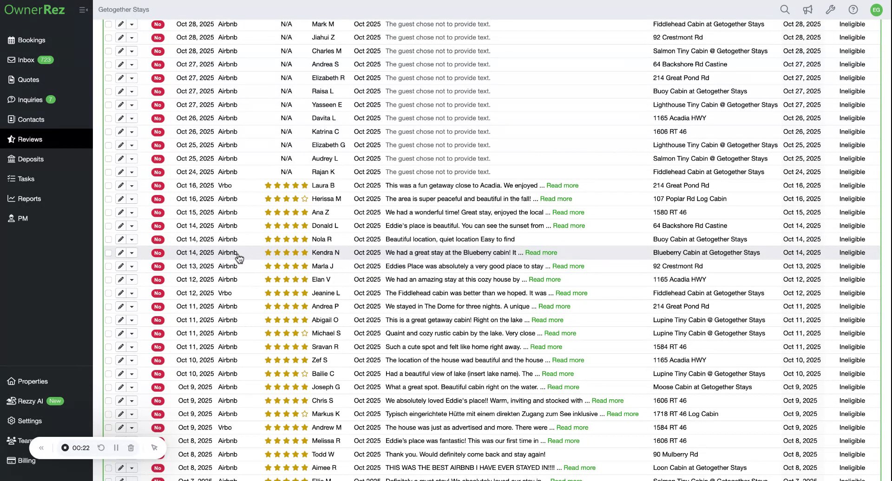
Task: Open the wrench tools icon
Action: [831, 9]
